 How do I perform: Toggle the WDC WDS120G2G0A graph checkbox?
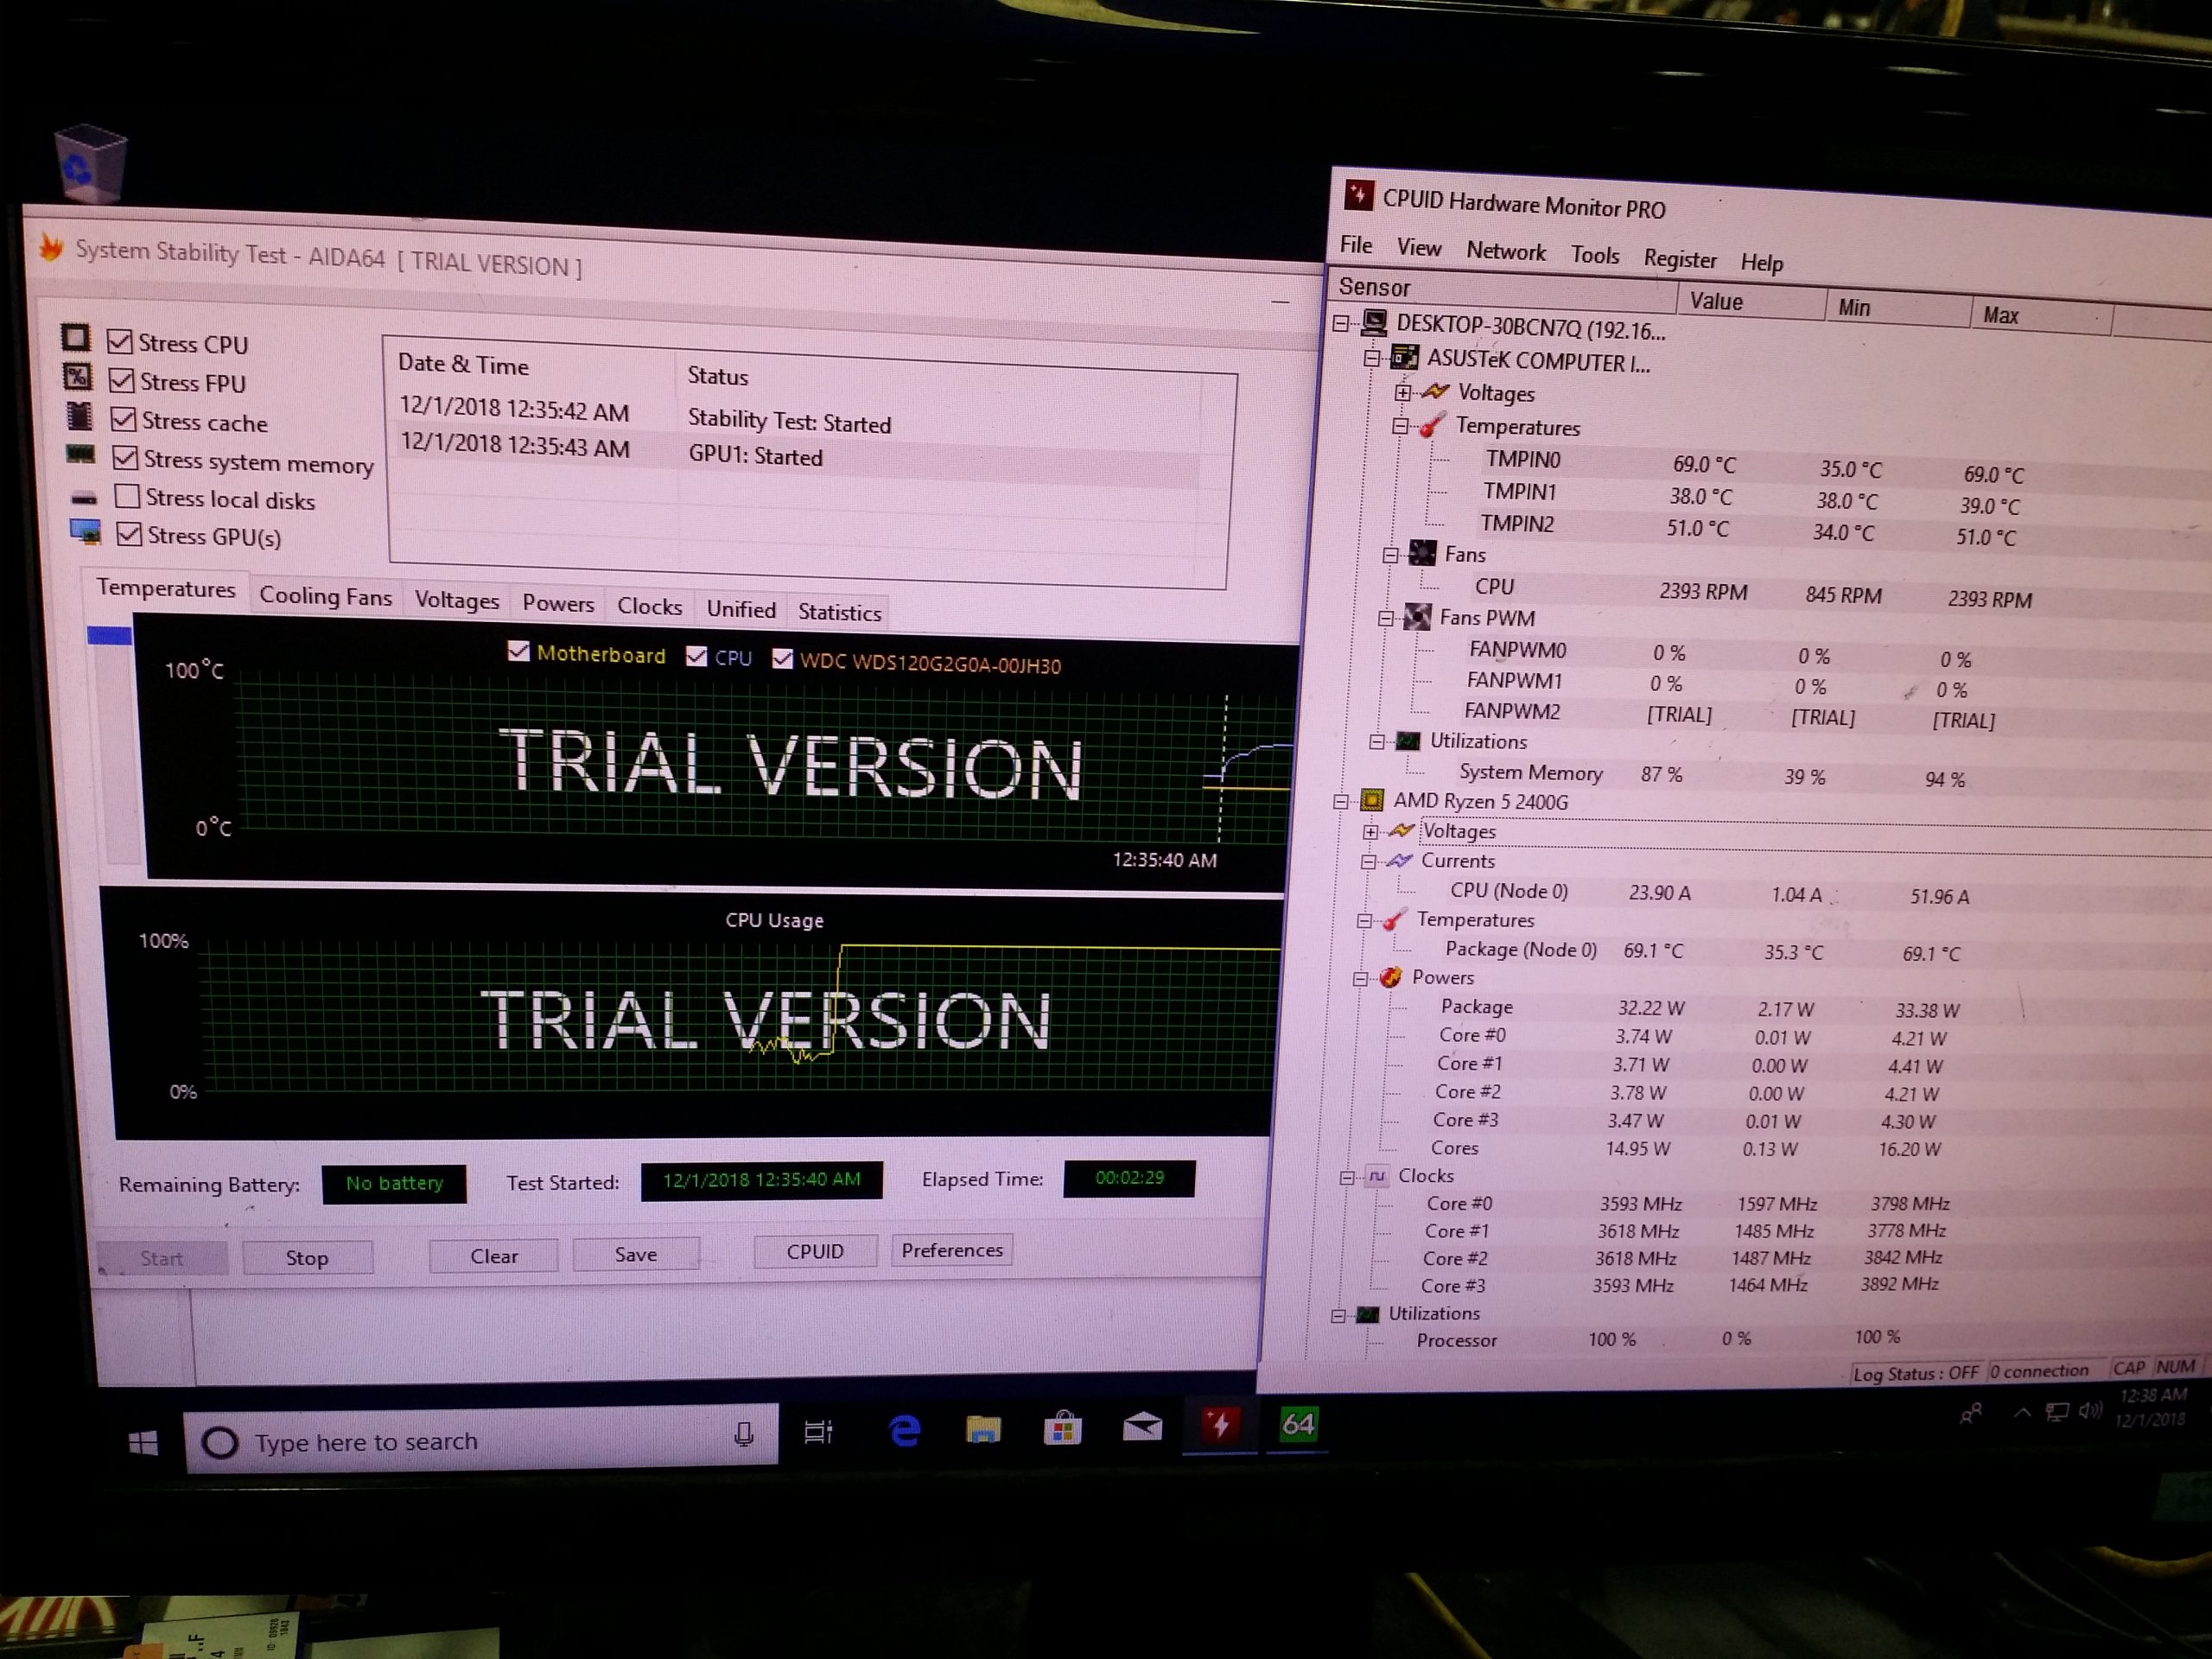[x=783, y=658]
